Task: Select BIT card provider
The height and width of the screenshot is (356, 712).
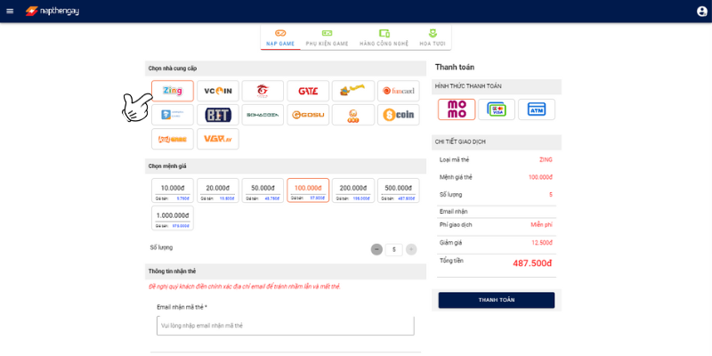Action: 217,115
